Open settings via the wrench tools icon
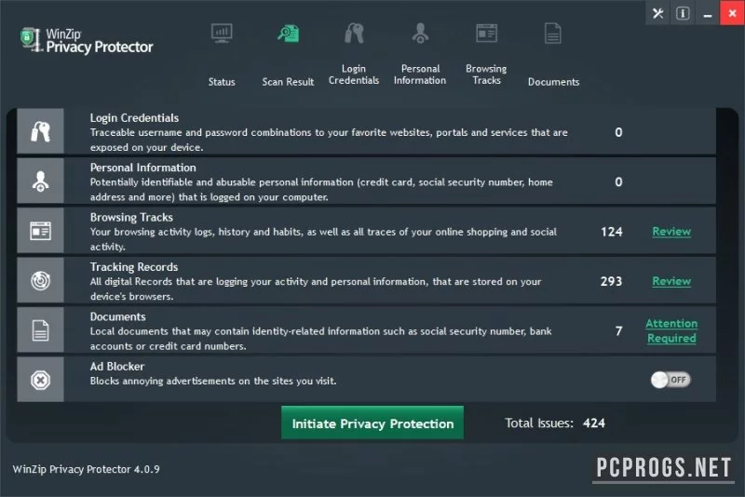Screen dimensions: 745x497 [x=657, y=13]
